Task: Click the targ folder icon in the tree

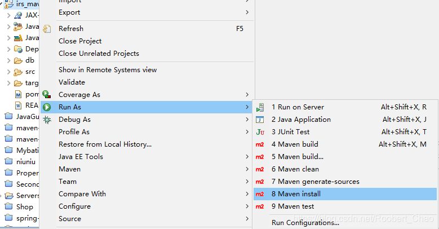Action: coord(18,83)
